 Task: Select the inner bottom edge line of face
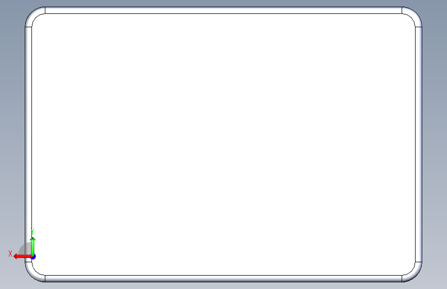click(x=224, y=275)
